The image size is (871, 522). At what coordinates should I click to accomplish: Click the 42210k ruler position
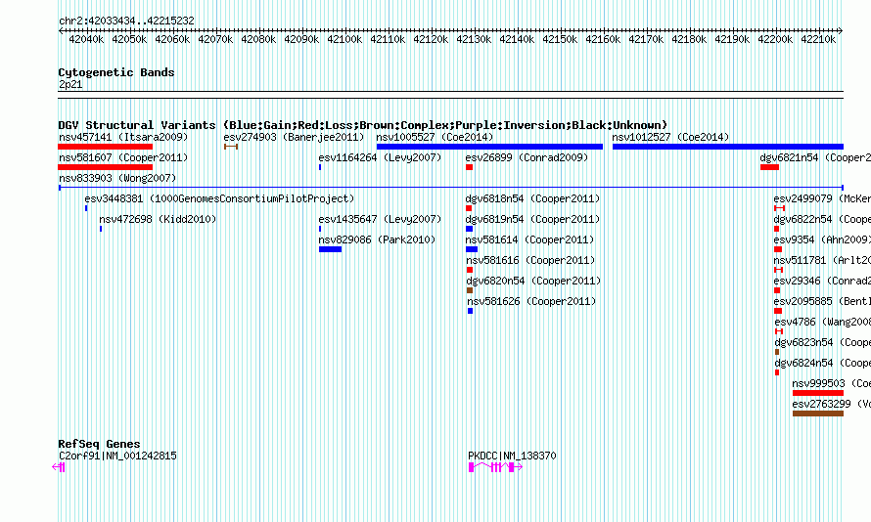818,39
